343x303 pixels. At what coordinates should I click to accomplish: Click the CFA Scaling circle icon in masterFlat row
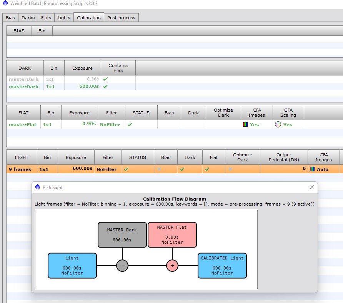click(x=278, y=124)
